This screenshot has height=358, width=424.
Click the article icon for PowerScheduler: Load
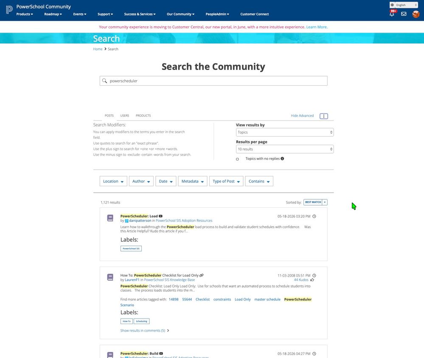pos(110,218)
